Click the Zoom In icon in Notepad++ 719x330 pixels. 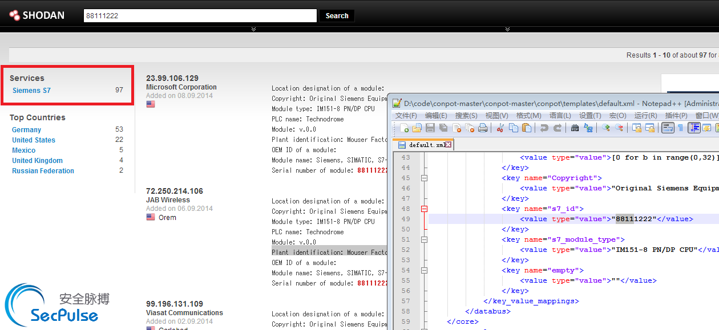(606, 128)
